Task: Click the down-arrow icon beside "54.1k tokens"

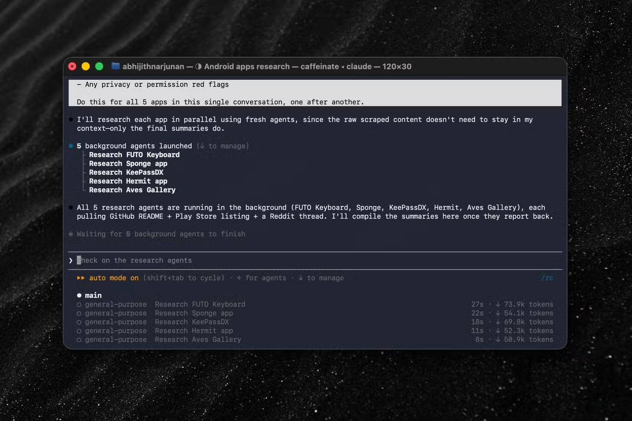Action: click(x=498, y=313)
